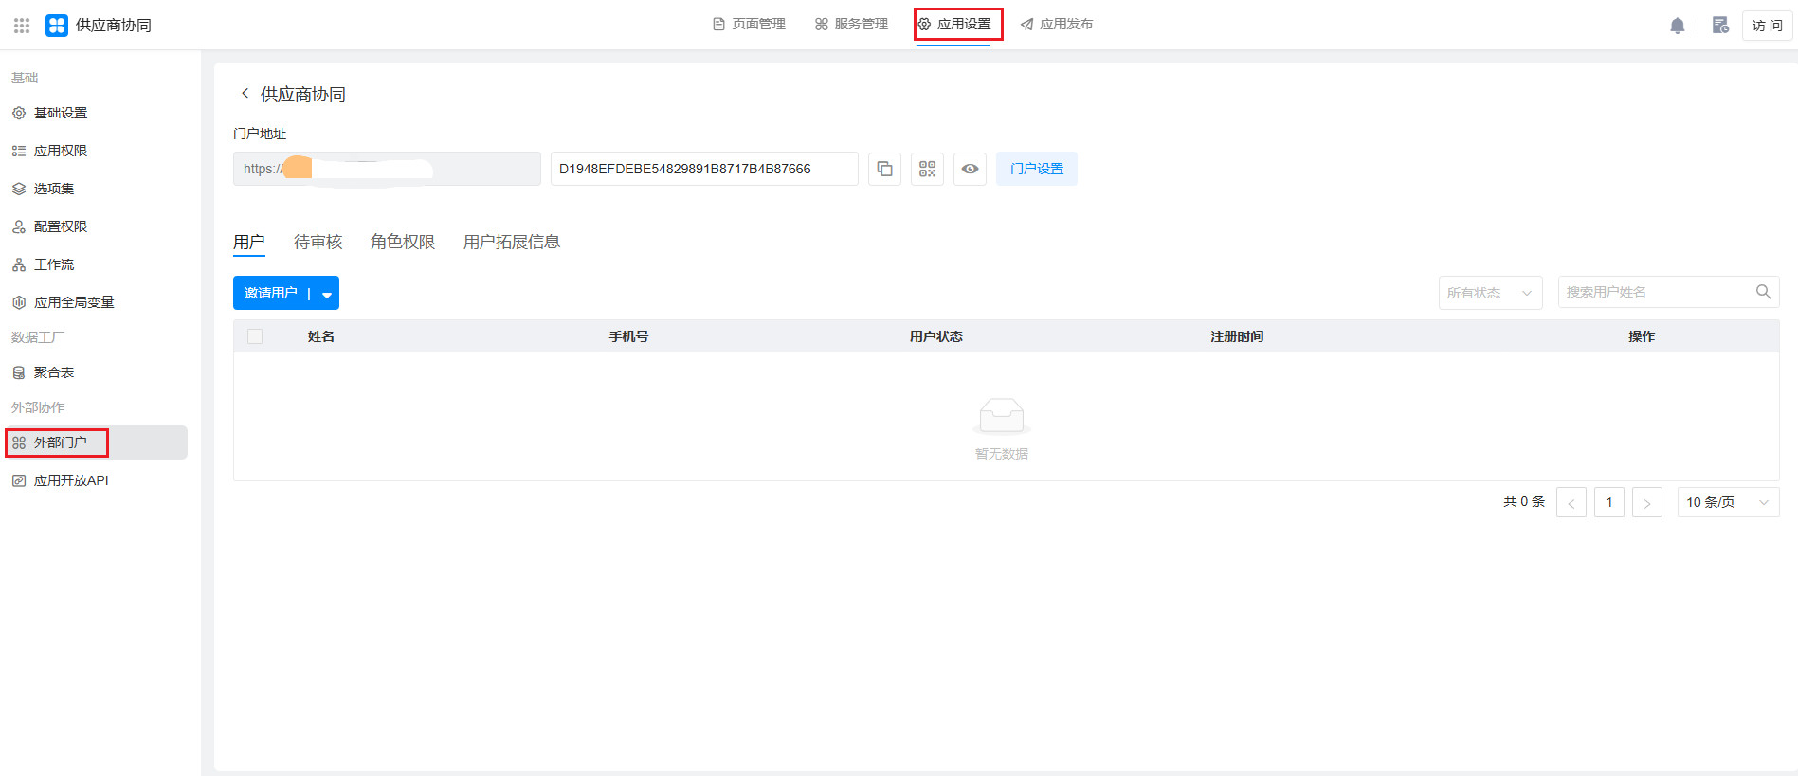Select 应用开放API in the sidebar
This screenshot has width=1798, height=776.
[x=71, y=480]
